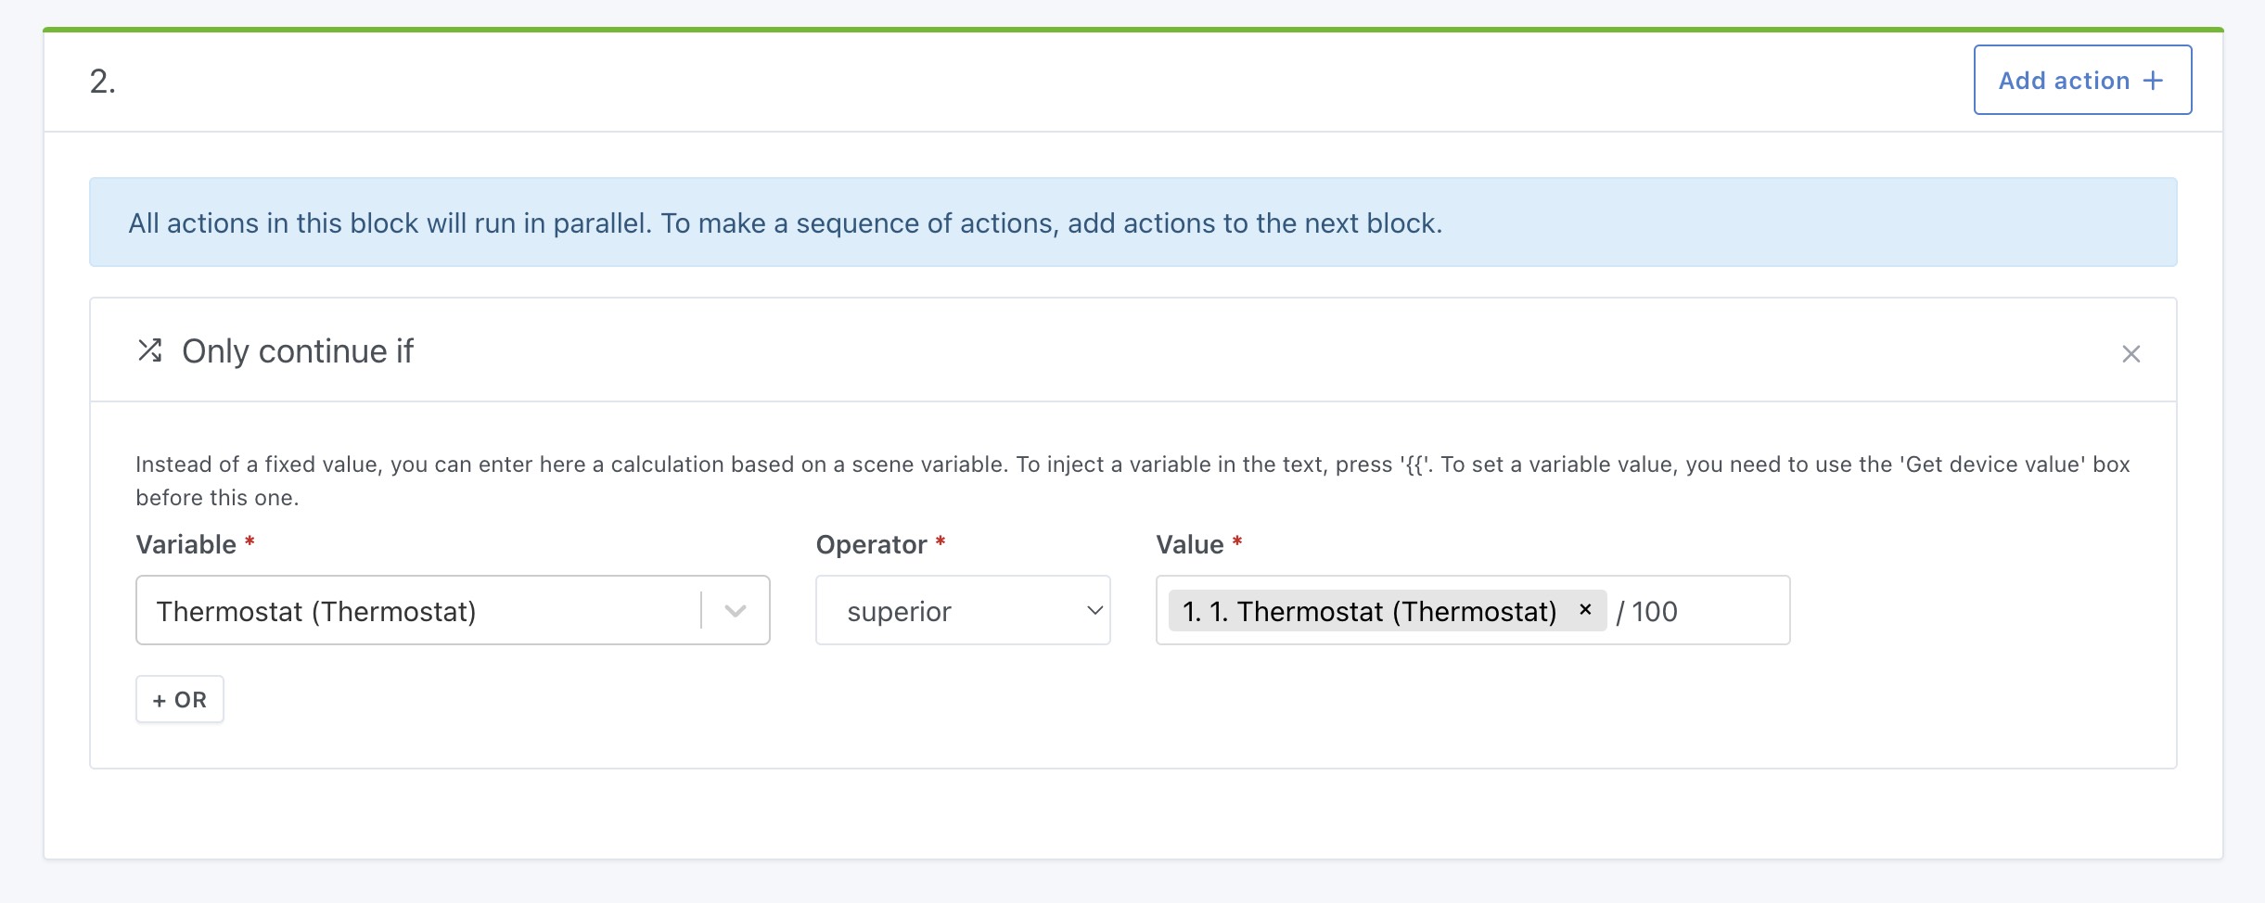This screenshot has width=2265, height=903.
Task: Focus the empty area of the Value input
Action: (1733, 612)
